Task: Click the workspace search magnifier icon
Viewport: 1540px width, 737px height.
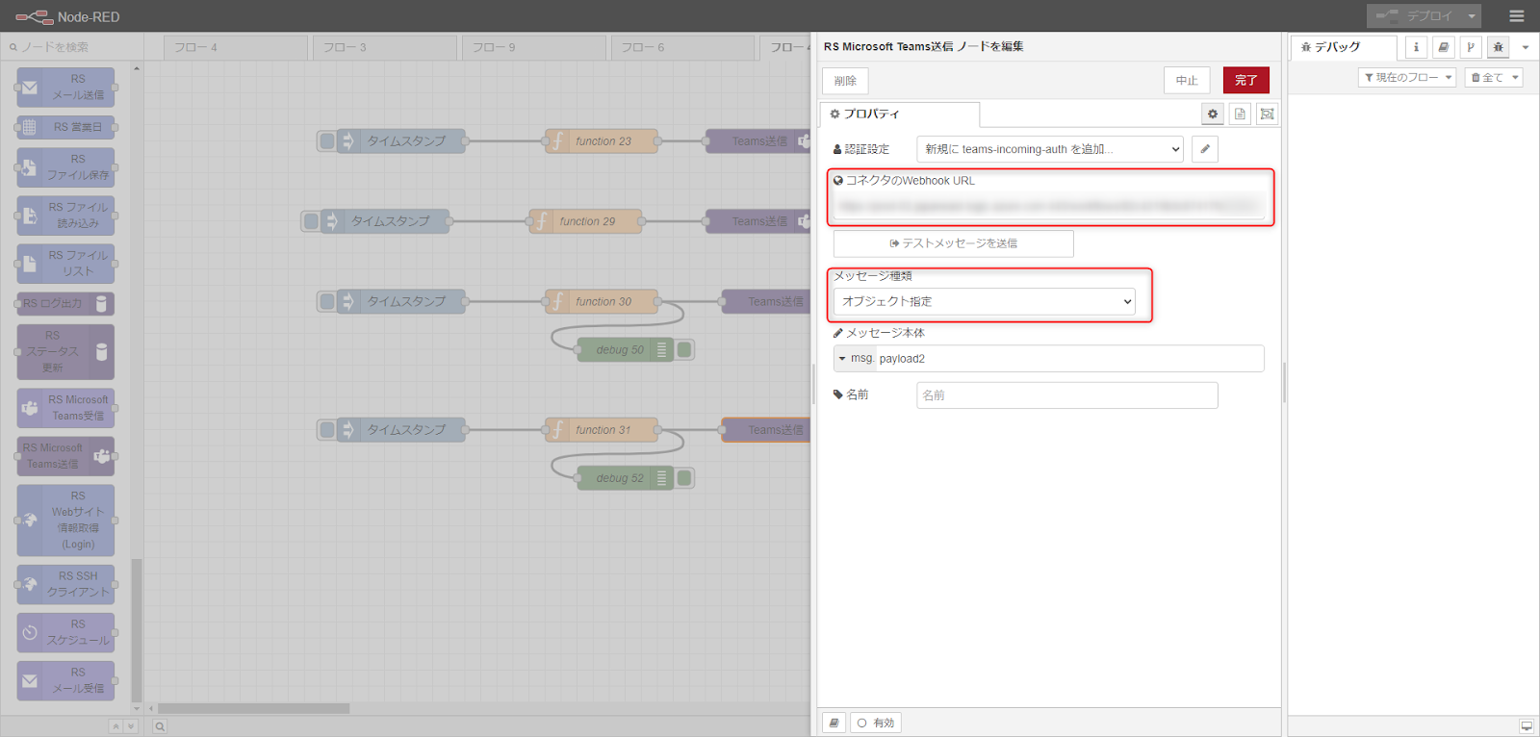Action: click(x=160, y=726)
